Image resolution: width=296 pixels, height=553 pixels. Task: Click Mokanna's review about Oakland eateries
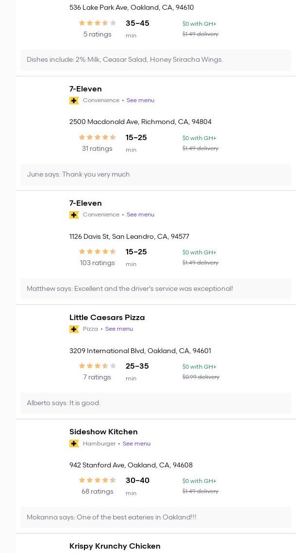click(112, 517)
